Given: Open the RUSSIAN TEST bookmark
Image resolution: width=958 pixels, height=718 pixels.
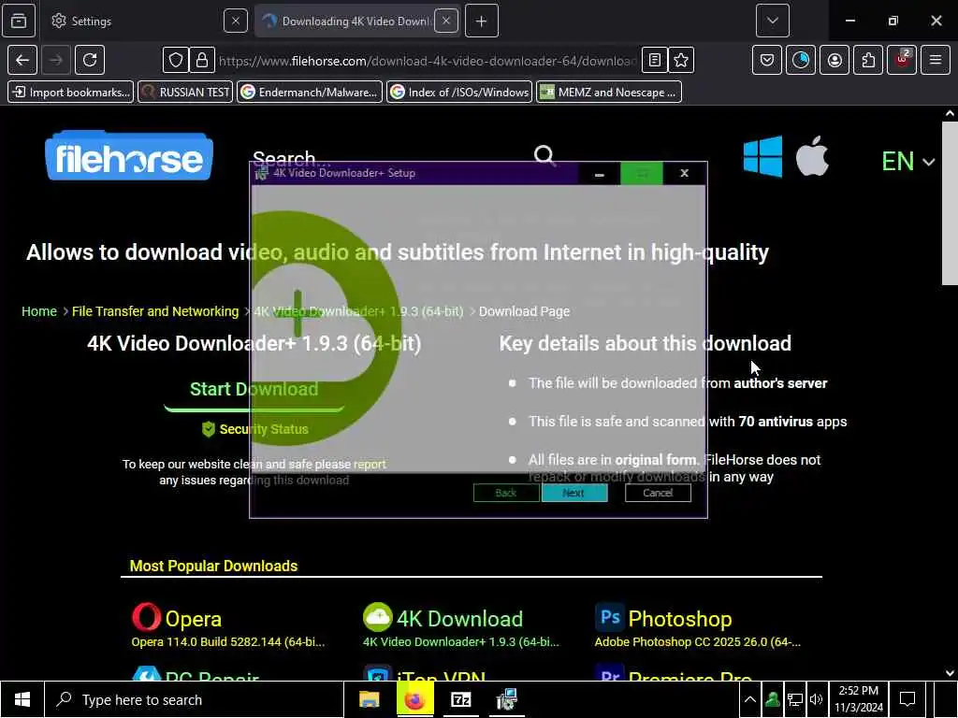Looking at the screenshot, I should [x=186, y=93].
